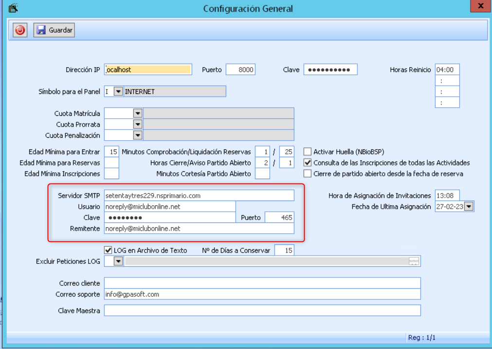Expand the Excluir Peticiones LOG dropdown
Image resolution: width=492 pixels, height=349 pixels.
click(x=118, y=261)
